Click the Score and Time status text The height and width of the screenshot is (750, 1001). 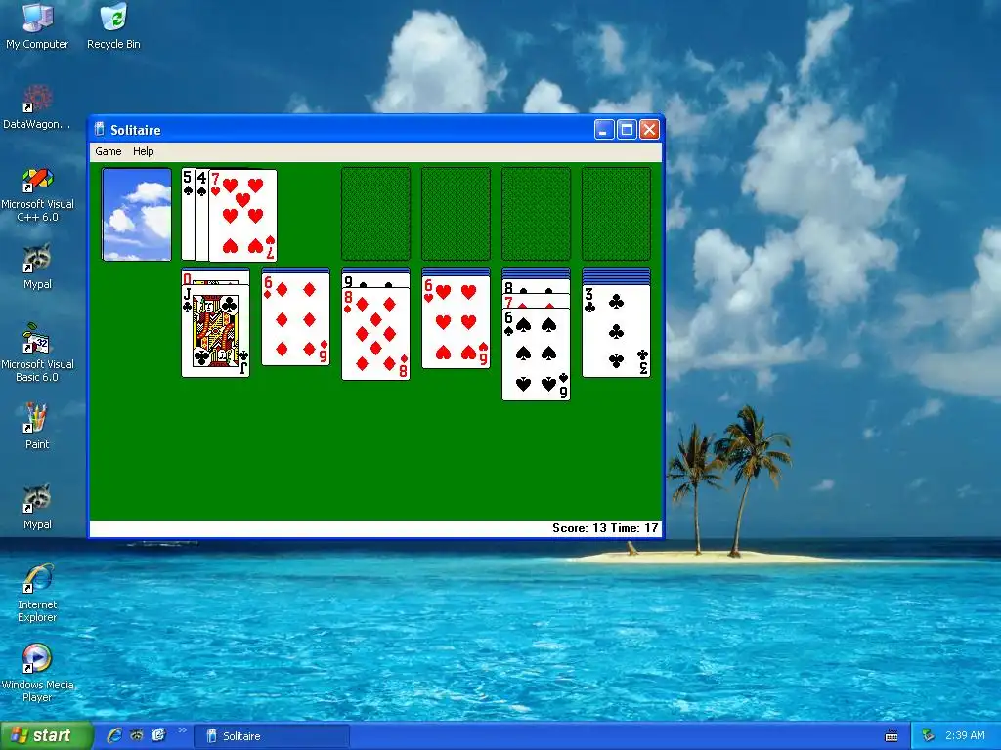click(605, 528)
